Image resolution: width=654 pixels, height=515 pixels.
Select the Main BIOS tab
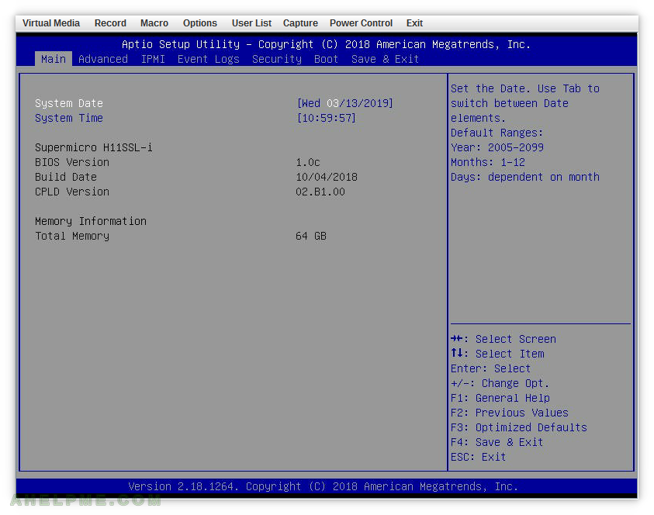[x=54, y=59]
